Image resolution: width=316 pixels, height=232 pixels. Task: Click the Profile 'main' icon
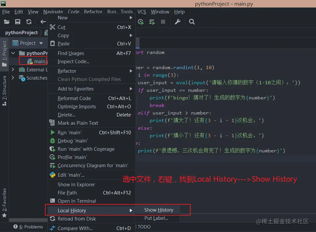pyautogui.click(x=53, y=157)
